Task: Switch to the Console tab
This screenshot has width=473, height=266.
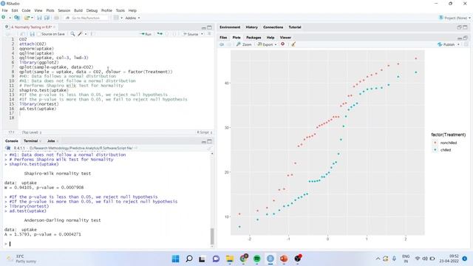Action: click(12, 141)
